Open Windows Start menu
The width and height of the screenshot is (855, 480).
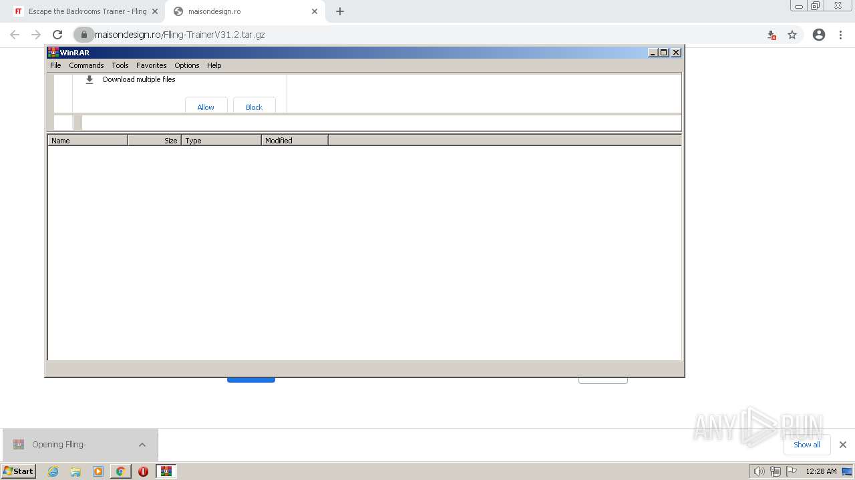click(x=19, y=471)
